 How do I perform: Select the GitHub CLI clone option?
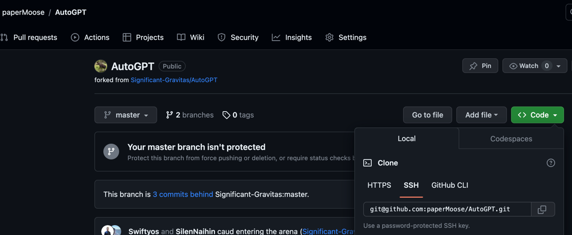(x=449, y=185)
